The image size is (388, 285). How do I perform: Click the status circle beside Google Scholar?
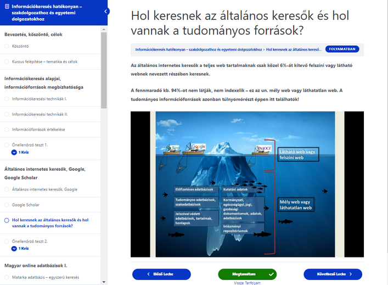pos(7,205)
